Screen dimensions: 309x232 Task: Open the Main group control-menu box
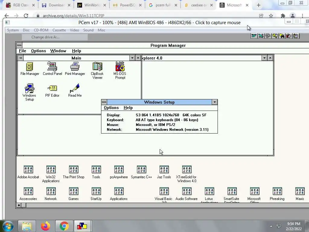(21, 58)
